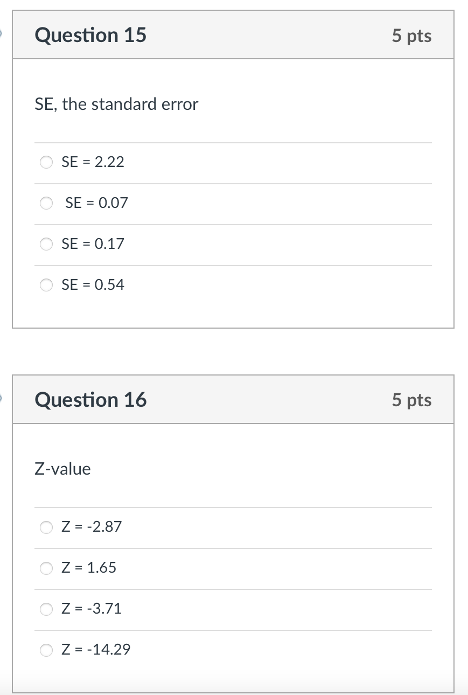Click the Z-value prompt text
Screen dimensions: 468x695
point(63,469)
